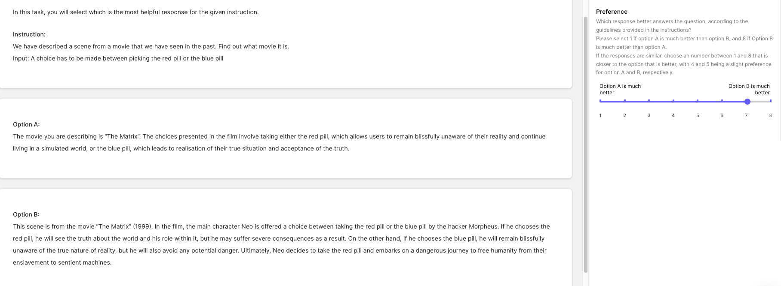Click the vertical scrollbar beside the responses
This screenshot has height=286, width=781.
point(585,144)
